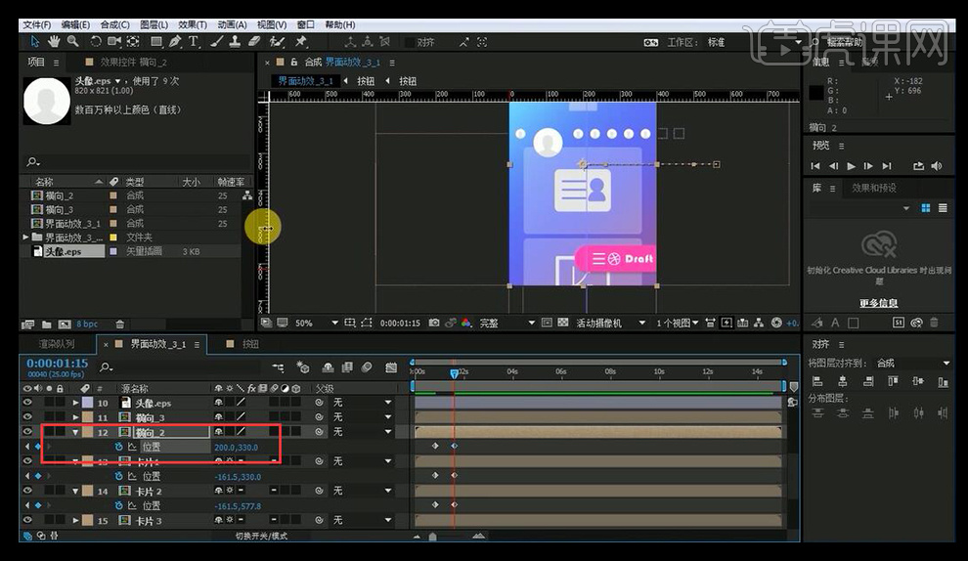Jump to first frame in Preview panel
The height and width of the screenshot is (561, 968).
815,166
